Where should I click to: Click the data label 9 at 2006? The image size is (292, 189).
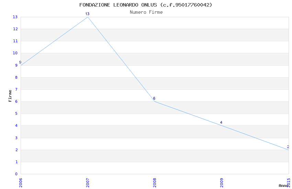pos(20,63)
